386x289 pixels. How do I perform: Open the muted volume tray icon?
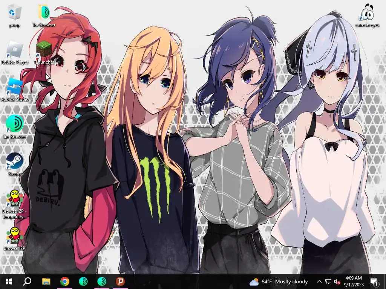point(337,281)
